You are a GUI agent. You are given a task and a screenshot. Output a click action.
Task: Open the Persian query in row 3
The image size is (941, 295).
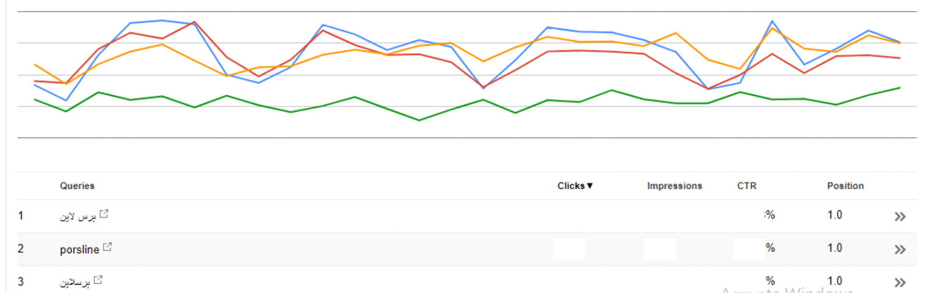click(x=75, y=282)
